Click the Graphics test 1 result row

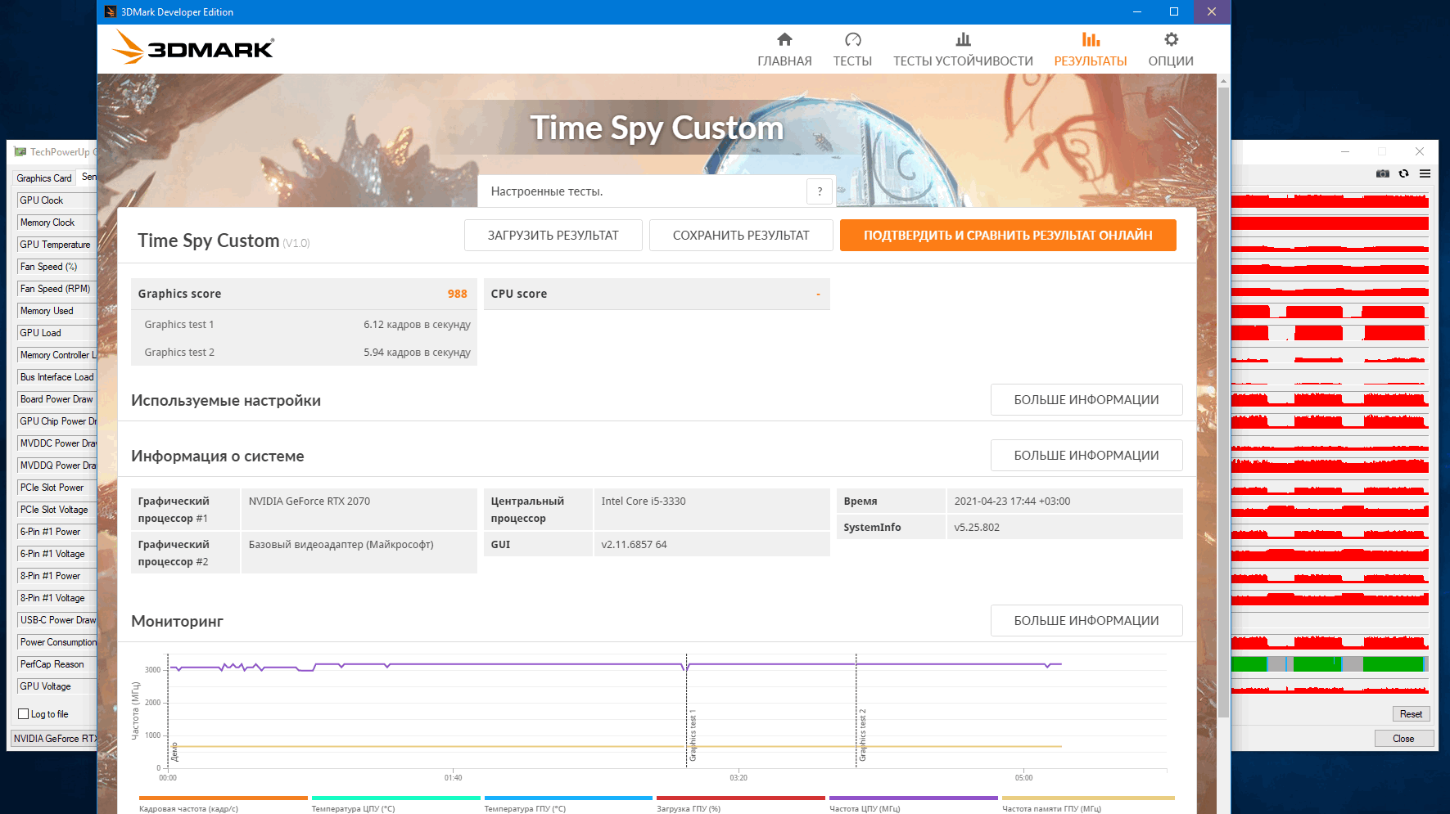[304, 325]
